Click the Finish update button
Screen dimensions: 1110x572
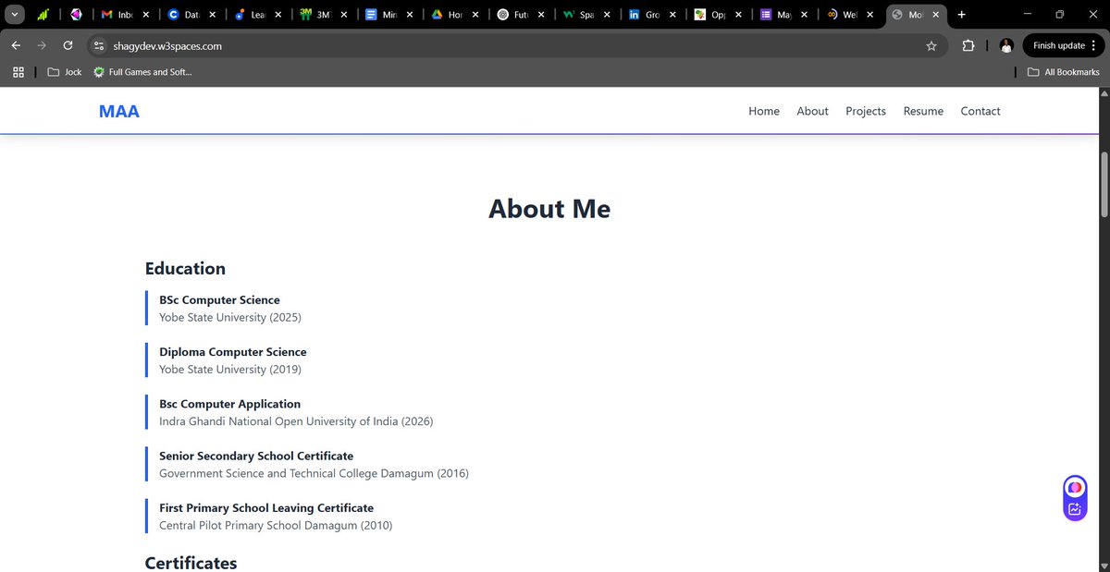click(x=1062, y=45)
